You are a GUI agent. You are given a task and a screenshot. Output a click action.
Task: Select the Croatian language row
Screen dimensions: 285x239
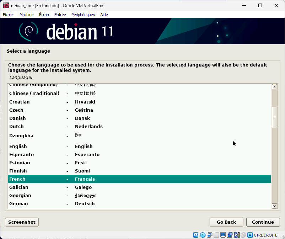click(139, 102)
